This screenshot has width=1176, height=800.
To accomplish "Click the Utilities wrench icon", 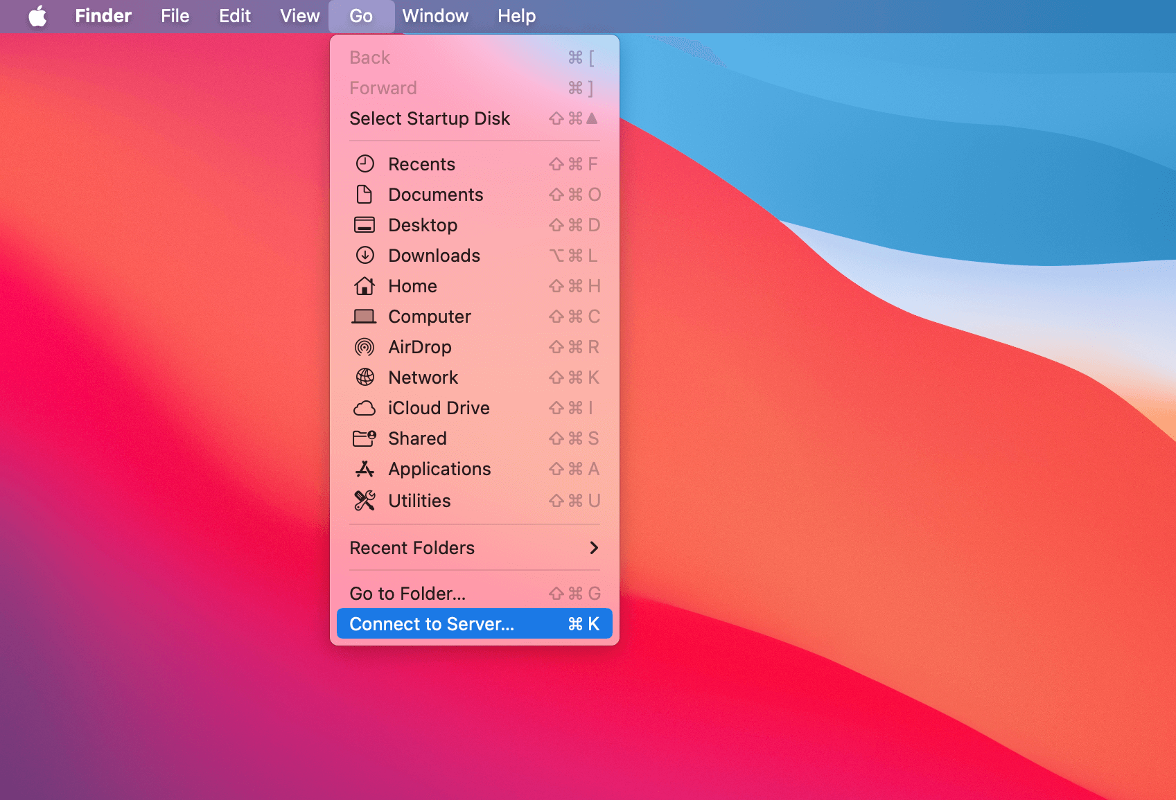I will 365,499.
